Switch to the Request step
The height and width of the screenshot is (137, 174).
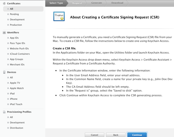tap(77, 3)
